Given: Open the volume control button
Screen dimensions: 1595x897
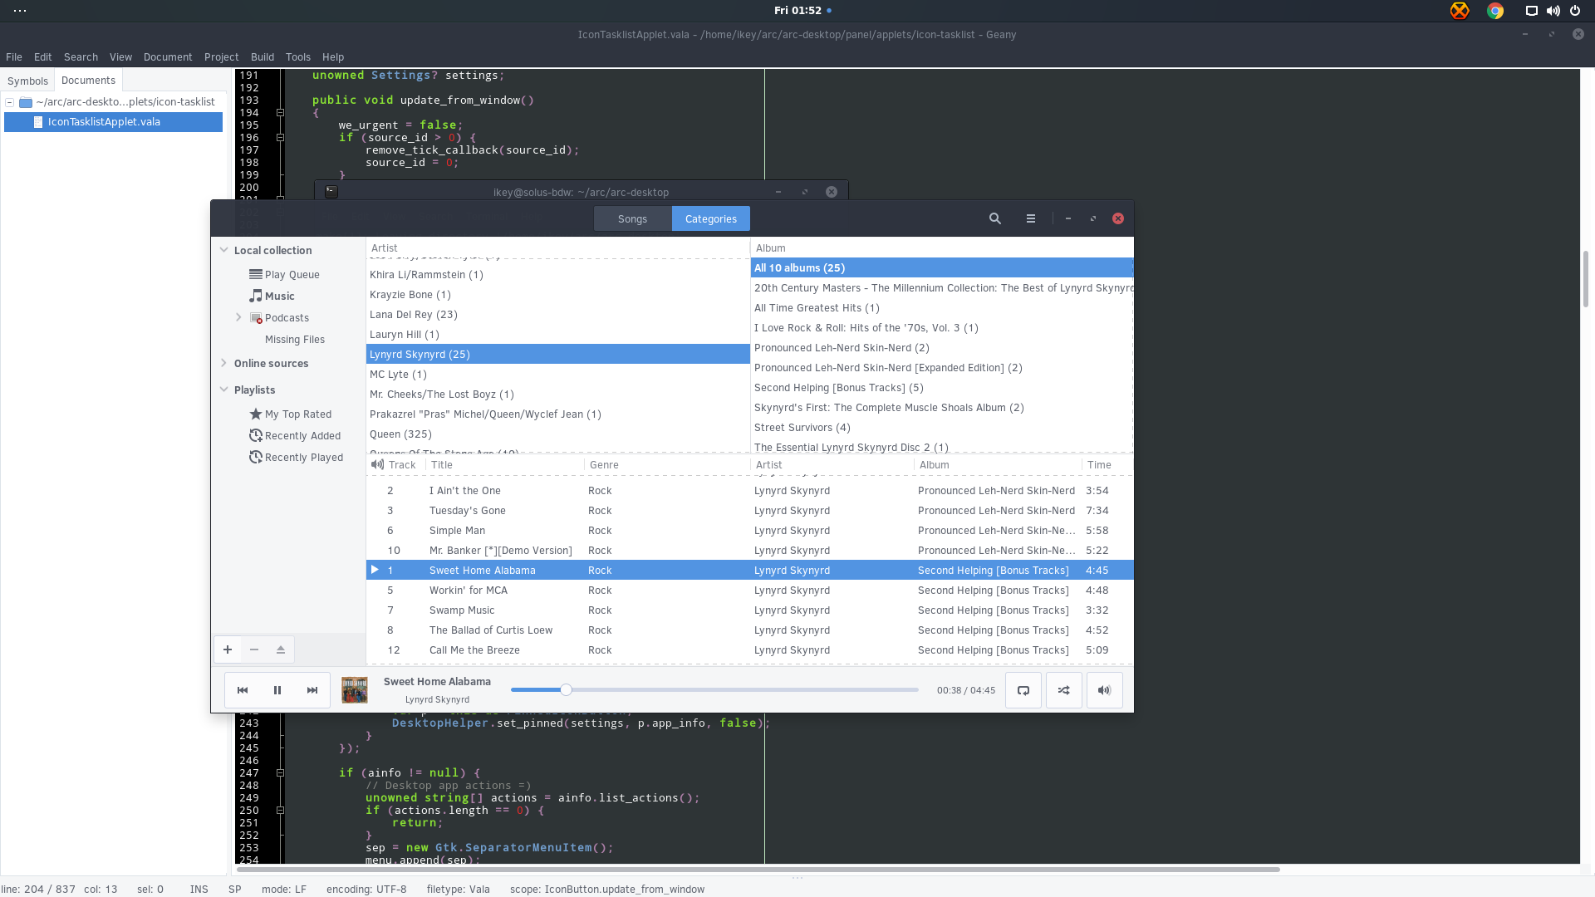Looking at the screenshot, I should (1104, 690).
